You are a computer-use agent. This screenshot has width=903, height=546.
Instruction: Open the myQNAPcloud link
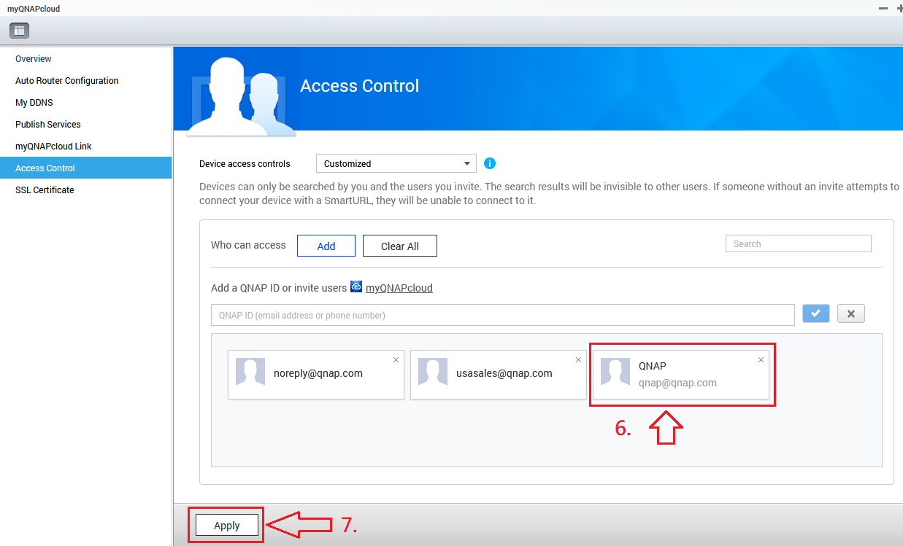point(399,288)
